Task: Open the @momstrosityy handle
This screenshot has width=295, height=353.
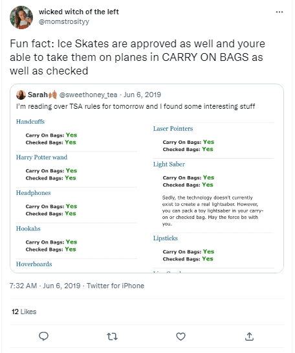Action: tap(64, 21)
